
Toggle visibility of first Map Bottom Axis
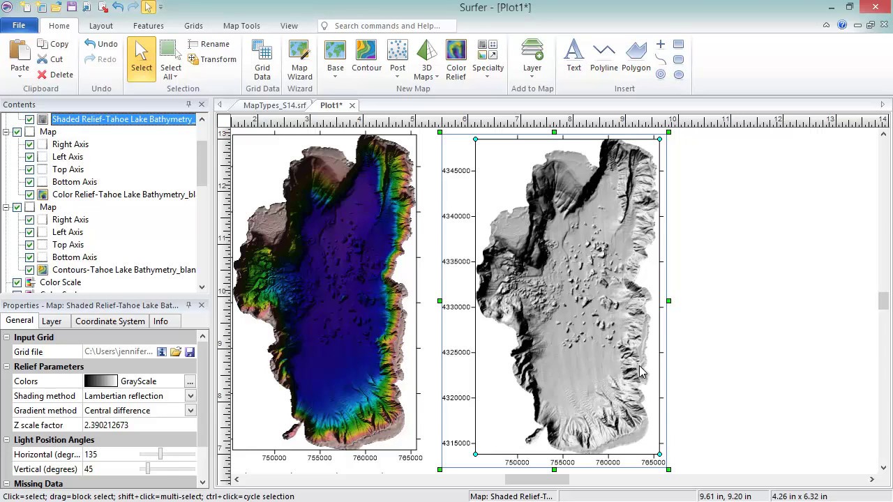29,182
